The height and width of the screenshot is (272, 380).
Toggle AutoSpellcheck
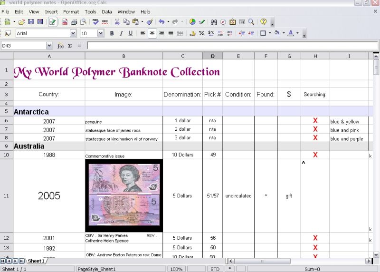[x=104, y=22]
